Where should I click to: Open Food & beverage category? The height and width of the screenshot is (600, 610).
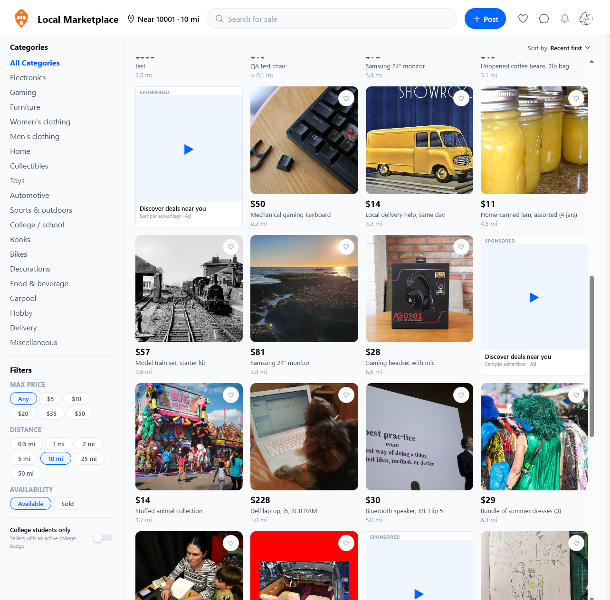point(39,283)
